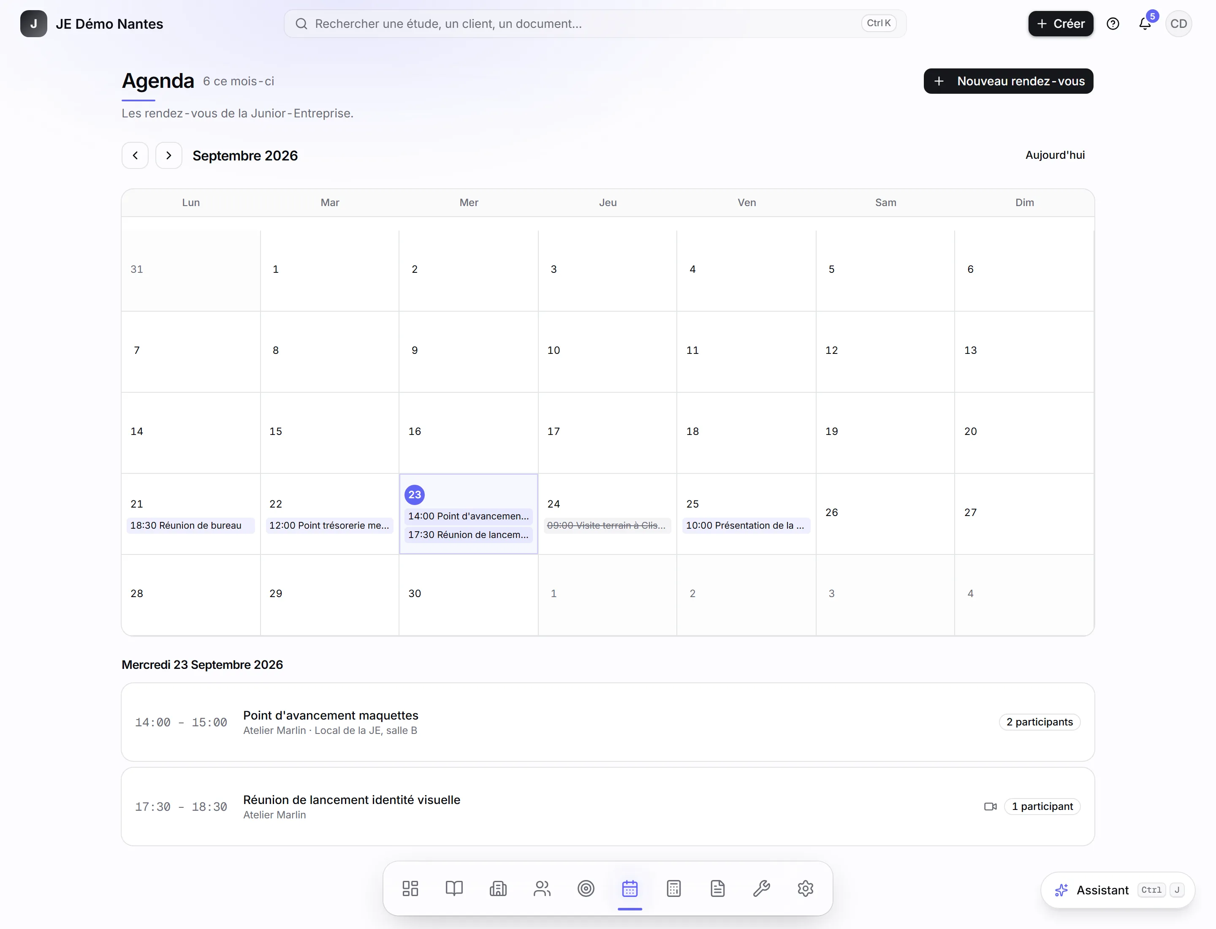
Task: Open the dashboard grid icon in bottom dock
Action: 410,888
